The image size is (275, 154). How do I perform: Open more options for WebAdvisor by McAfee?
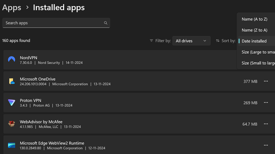click(x=266, y=124)
